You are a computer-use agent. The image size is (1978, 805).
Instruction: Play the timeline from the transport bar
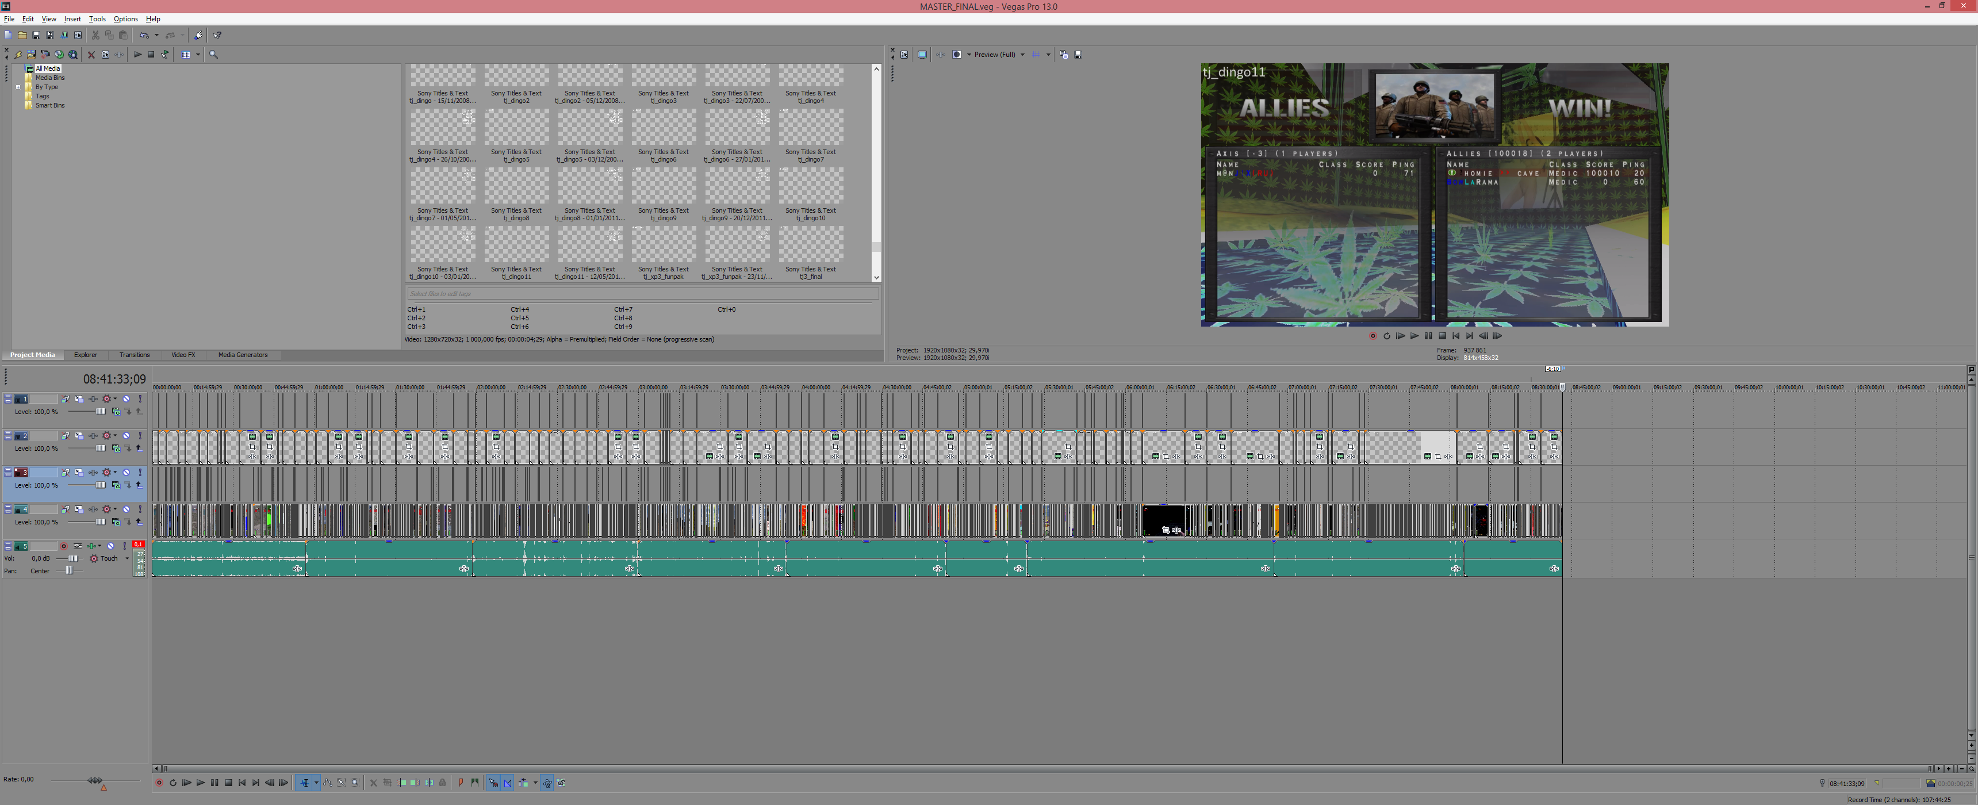click(201, 783)
